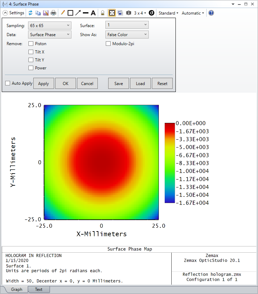Click the copy window icon
Screen dimensions: 258x294
pyautogui.click(x=38, y=13)
